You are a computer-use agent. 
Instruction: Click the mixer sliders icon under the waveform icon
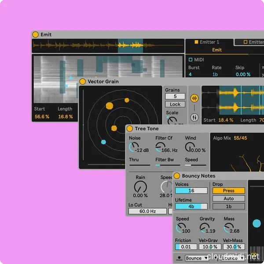tap(194, 117)
